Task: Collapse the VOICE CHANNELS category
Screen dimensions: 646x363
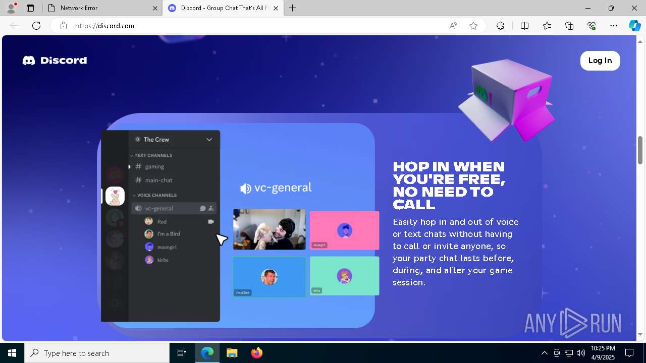Action: [154, 195]
